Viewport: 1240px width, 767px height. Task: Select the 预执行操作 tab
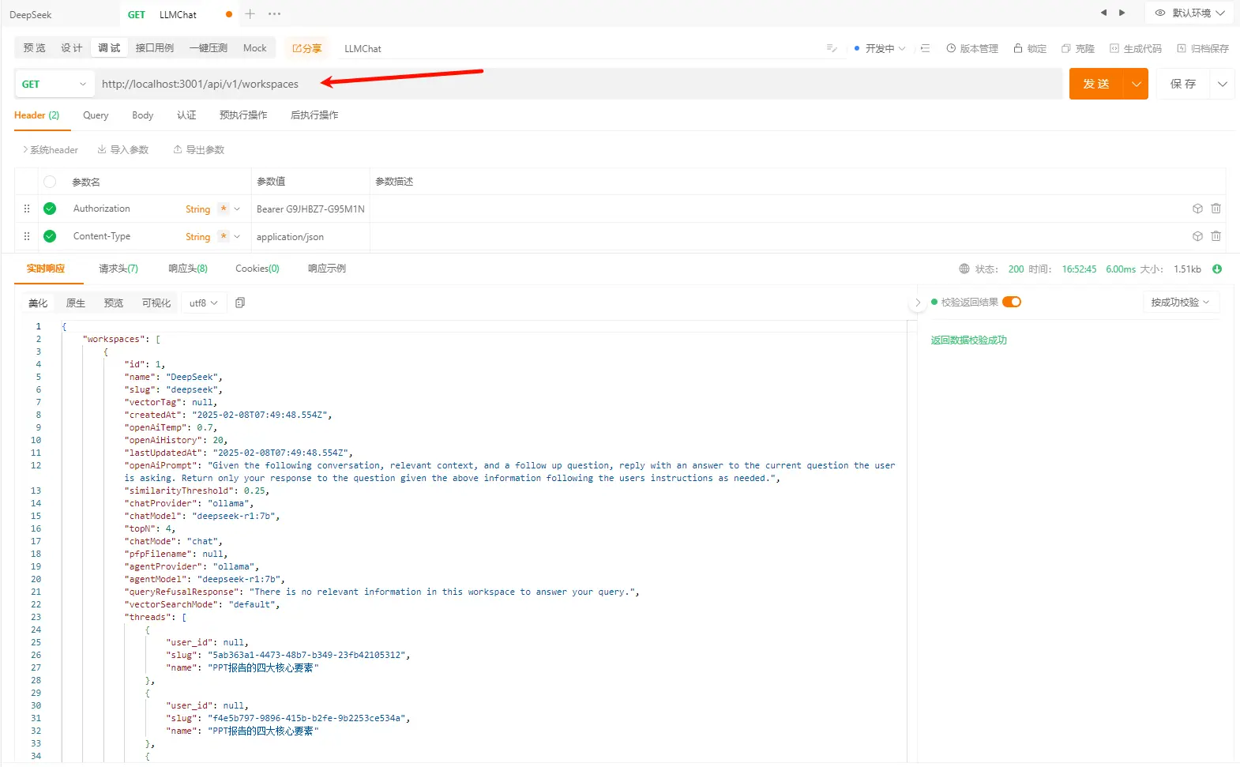[243, 115]
